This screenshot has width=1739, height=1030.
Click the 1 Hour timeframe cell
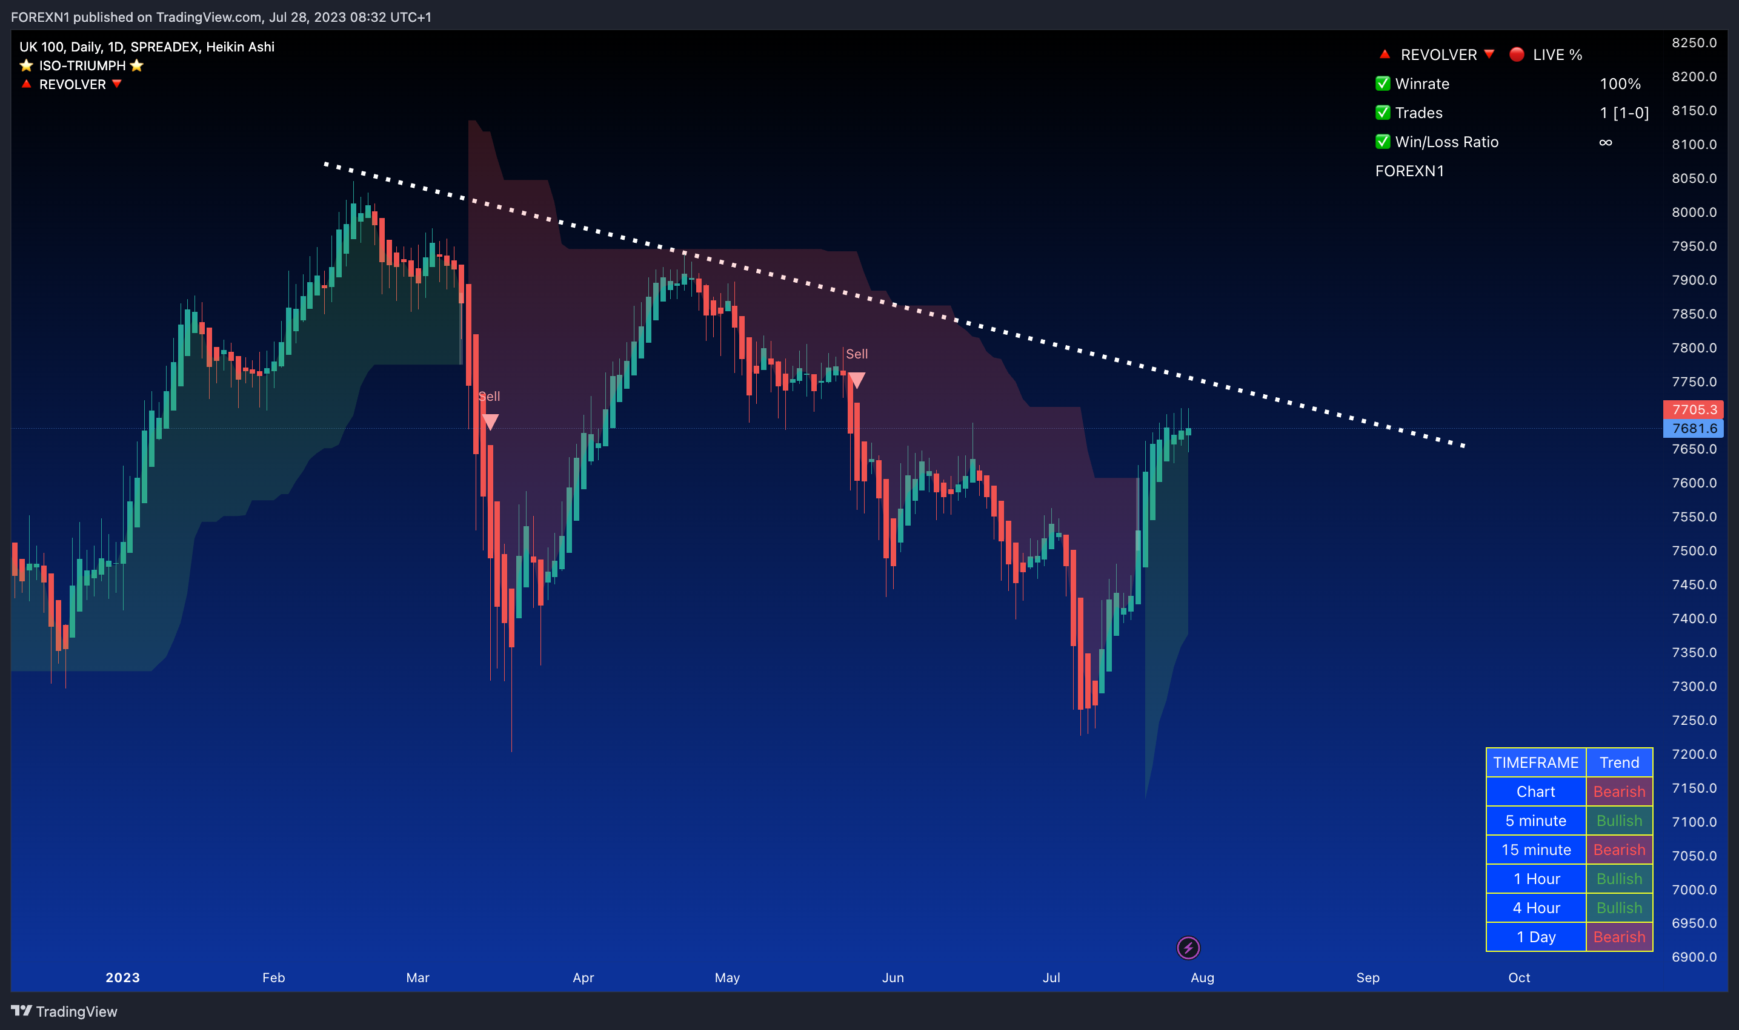pyautogui.click(x=1535, y=879)
